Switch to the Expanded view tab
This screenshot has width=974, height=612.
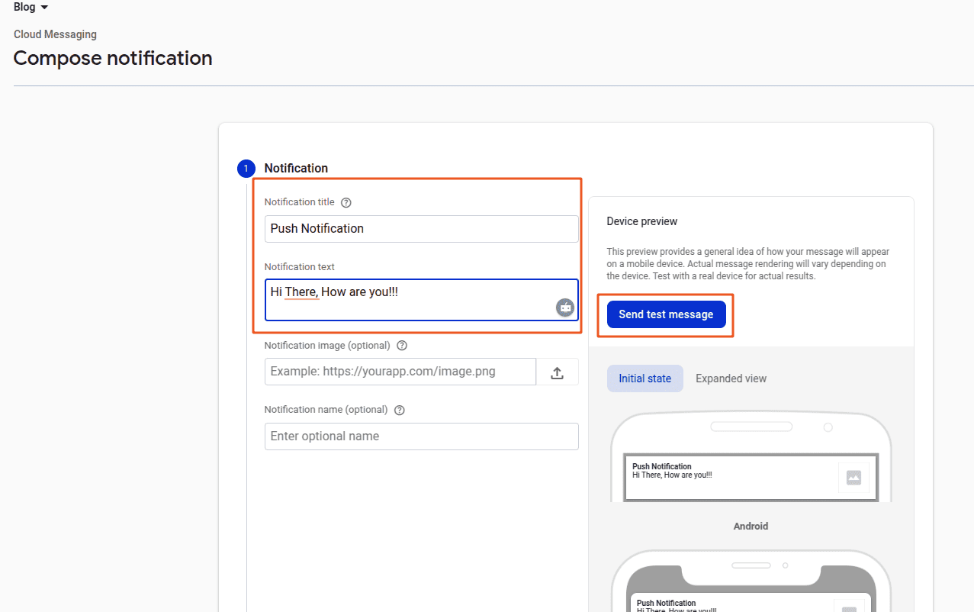click(731, 378)
